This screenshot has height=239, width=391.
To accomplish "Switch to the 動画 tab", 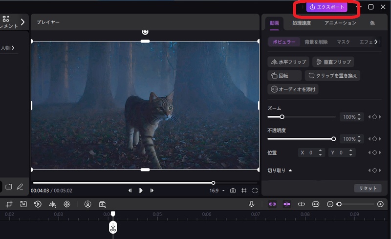I will 274,23.
